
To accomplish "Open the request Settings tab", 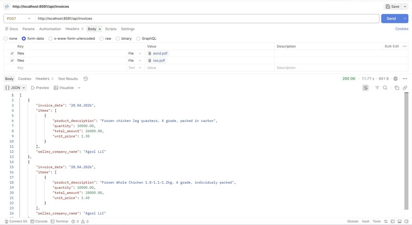I will [x=127, y=29].
